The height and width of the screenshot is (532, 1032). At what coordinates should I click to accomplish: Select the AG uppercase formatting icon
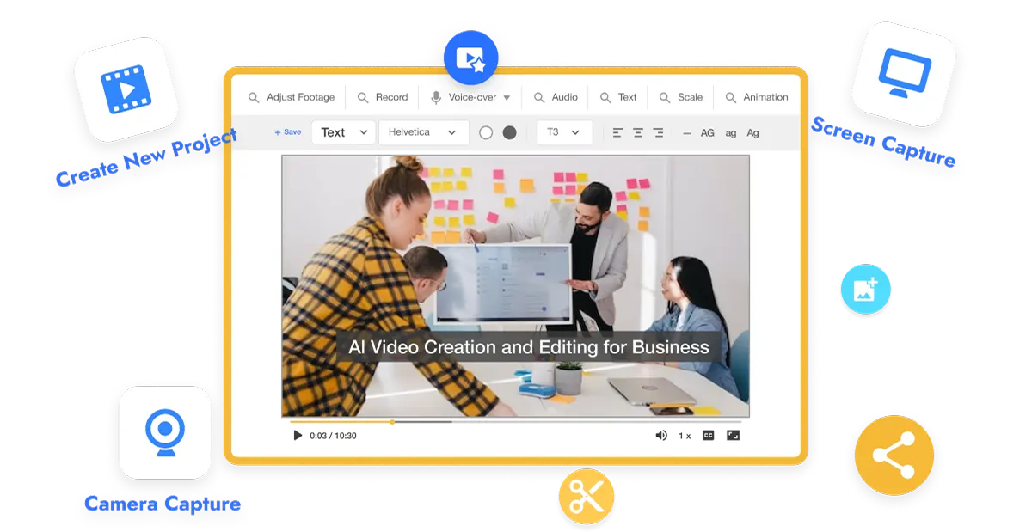(708, 133)
